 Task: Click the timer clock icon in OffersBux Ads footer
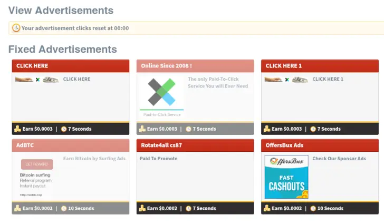313,209
